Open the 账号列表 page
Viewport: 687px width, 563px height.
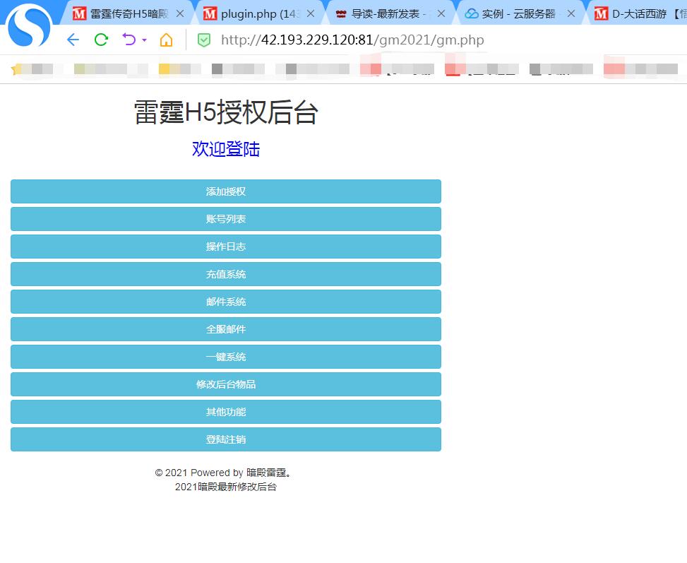click(x=226, y=219)
